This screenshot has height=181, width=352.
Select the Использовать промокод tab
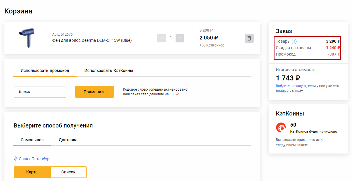coord(45,70)
